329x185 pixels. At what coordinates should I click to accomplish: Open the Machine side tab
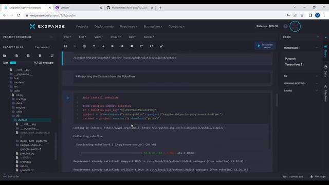click(325, 93)
